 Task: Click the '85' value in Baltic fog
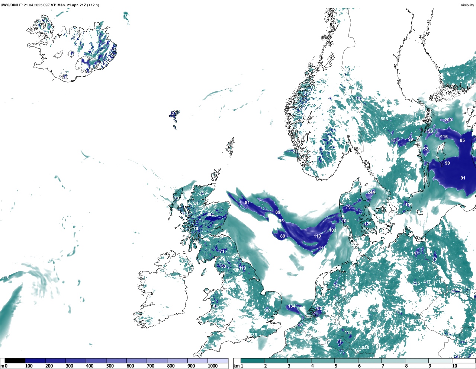[462, 140]
